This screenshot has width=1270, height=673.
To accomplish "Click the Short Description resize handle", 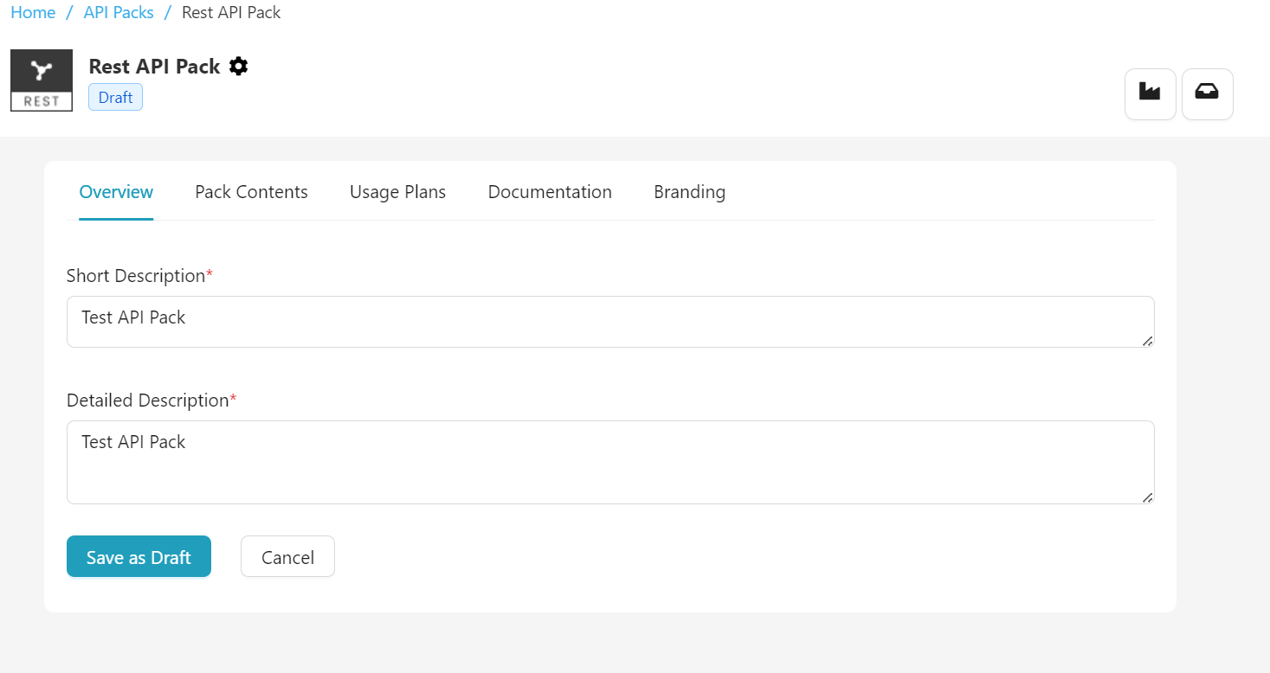I will 1147,341.
